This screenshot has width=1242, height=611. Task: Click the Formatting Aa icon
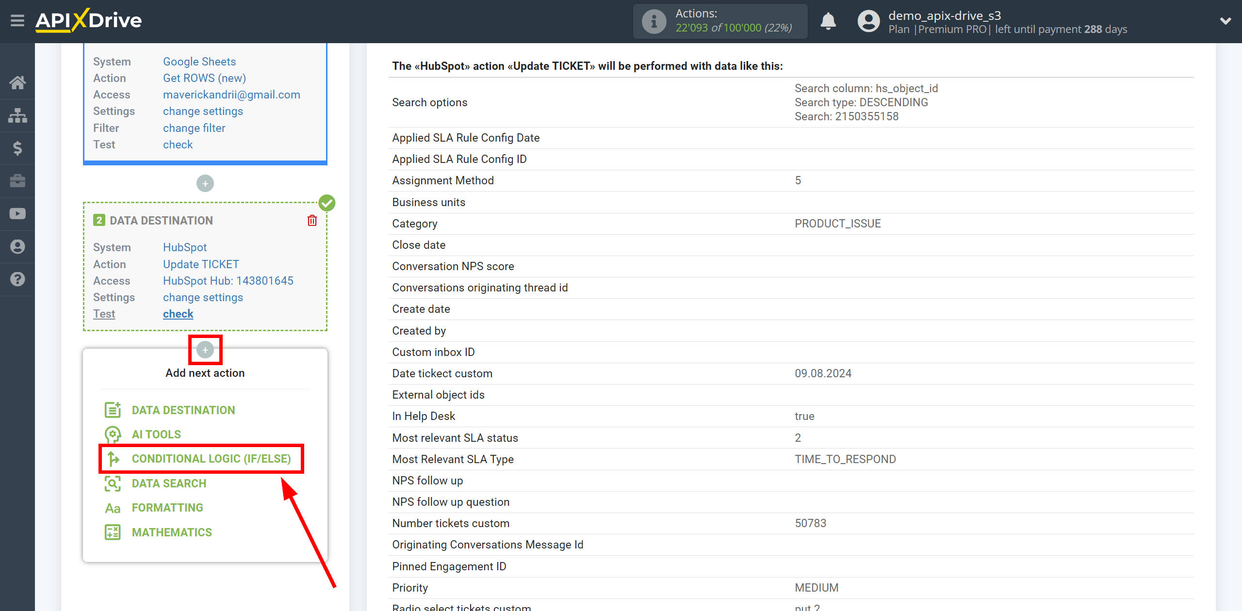(x=113, y=508)
